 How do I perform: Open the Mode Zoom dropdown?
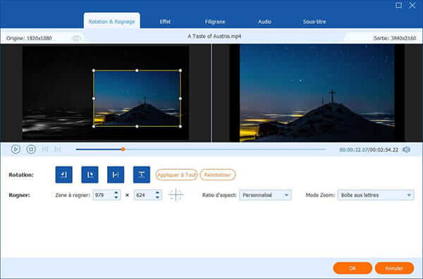[x=376, y=195]
